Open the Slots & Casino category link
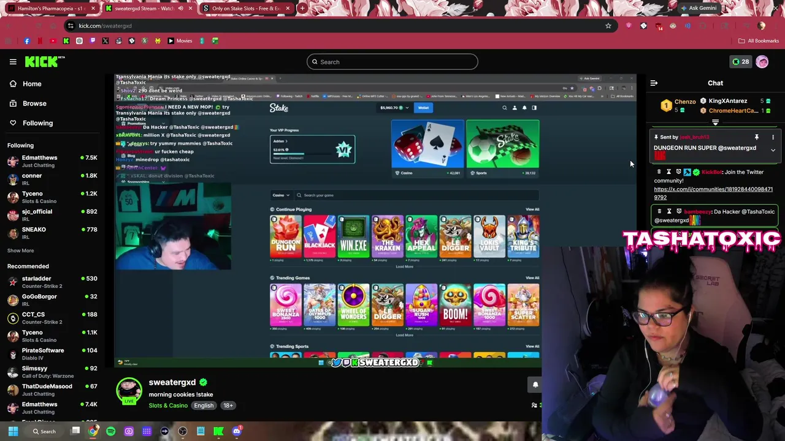The width and height of the screenshot is (785, 441). point(168,405)
